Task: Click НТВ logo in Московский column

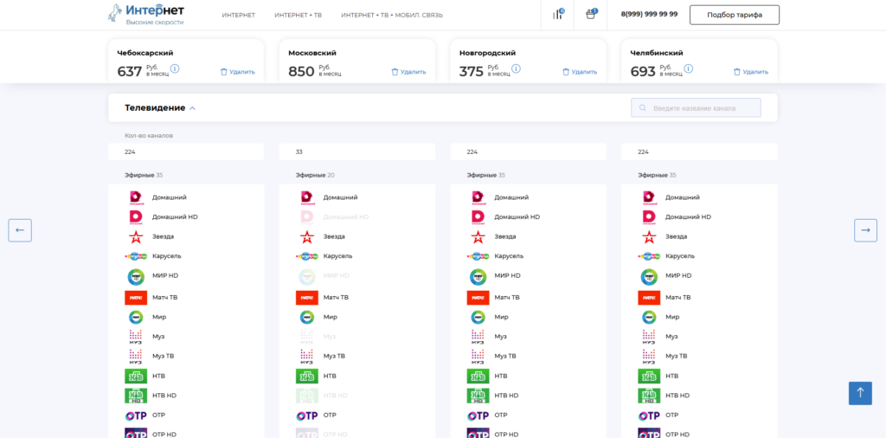Action: pyautogui.click(x=307, y=376)
